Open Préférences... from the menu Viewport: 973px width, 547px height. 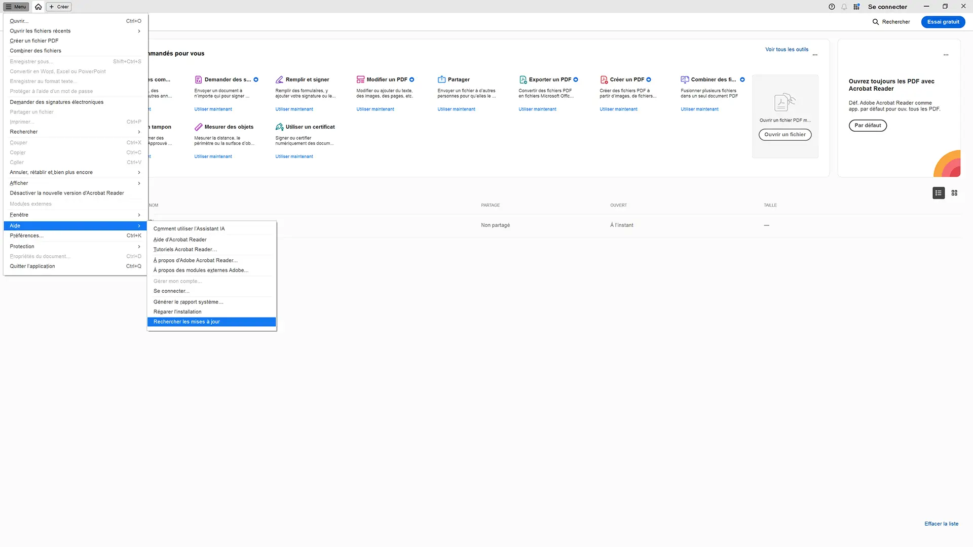pos(75,236)
